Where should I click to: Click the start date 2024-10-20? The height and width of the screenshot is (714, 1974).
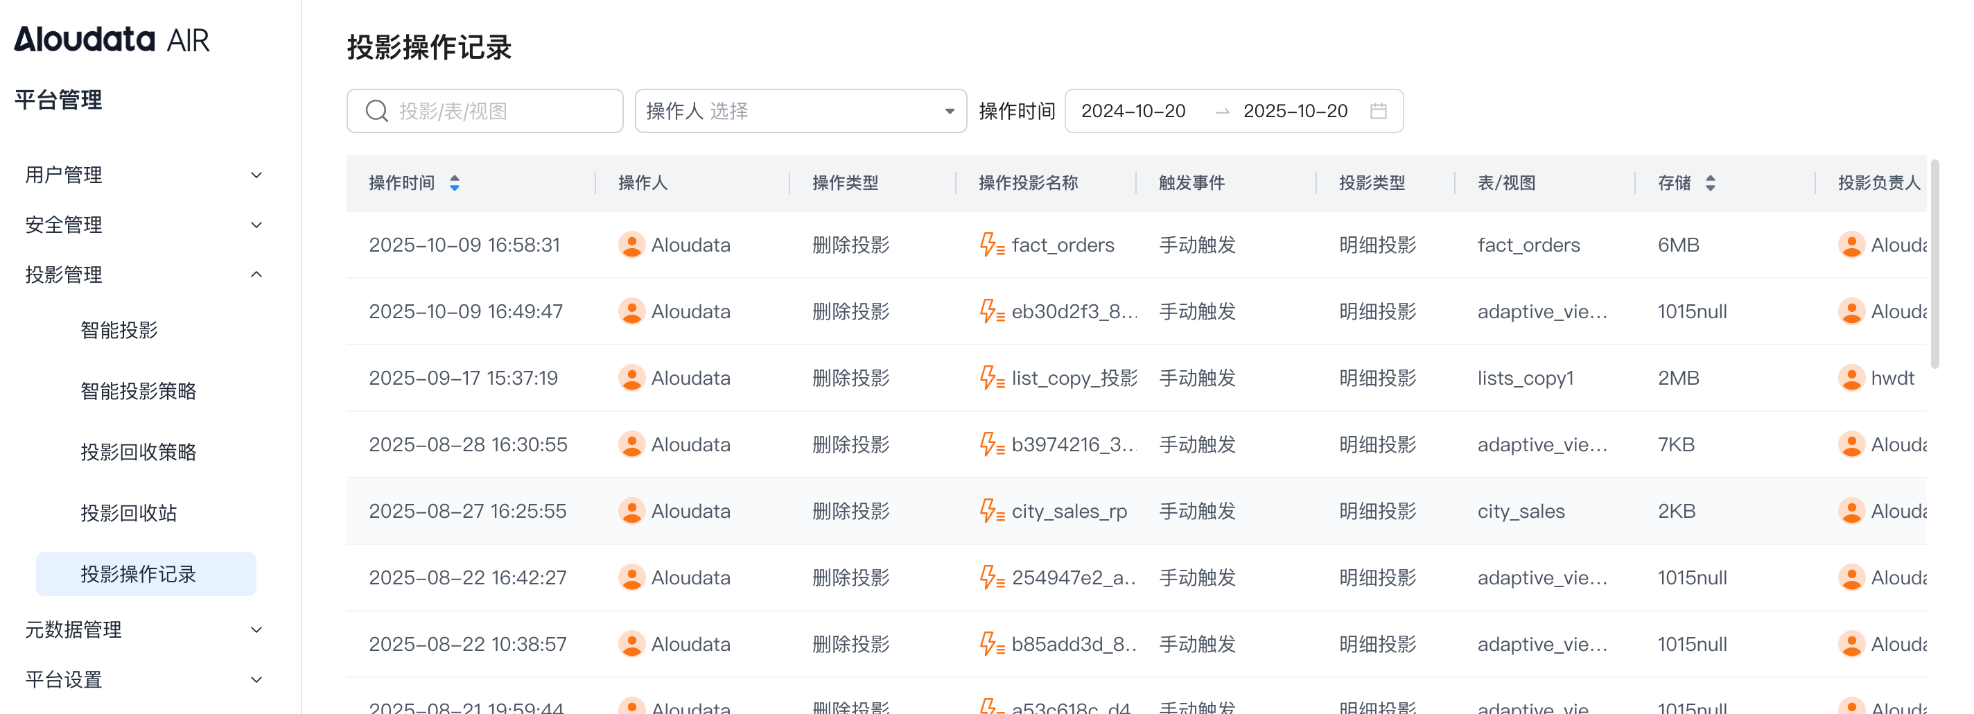tap(1133, 111)
